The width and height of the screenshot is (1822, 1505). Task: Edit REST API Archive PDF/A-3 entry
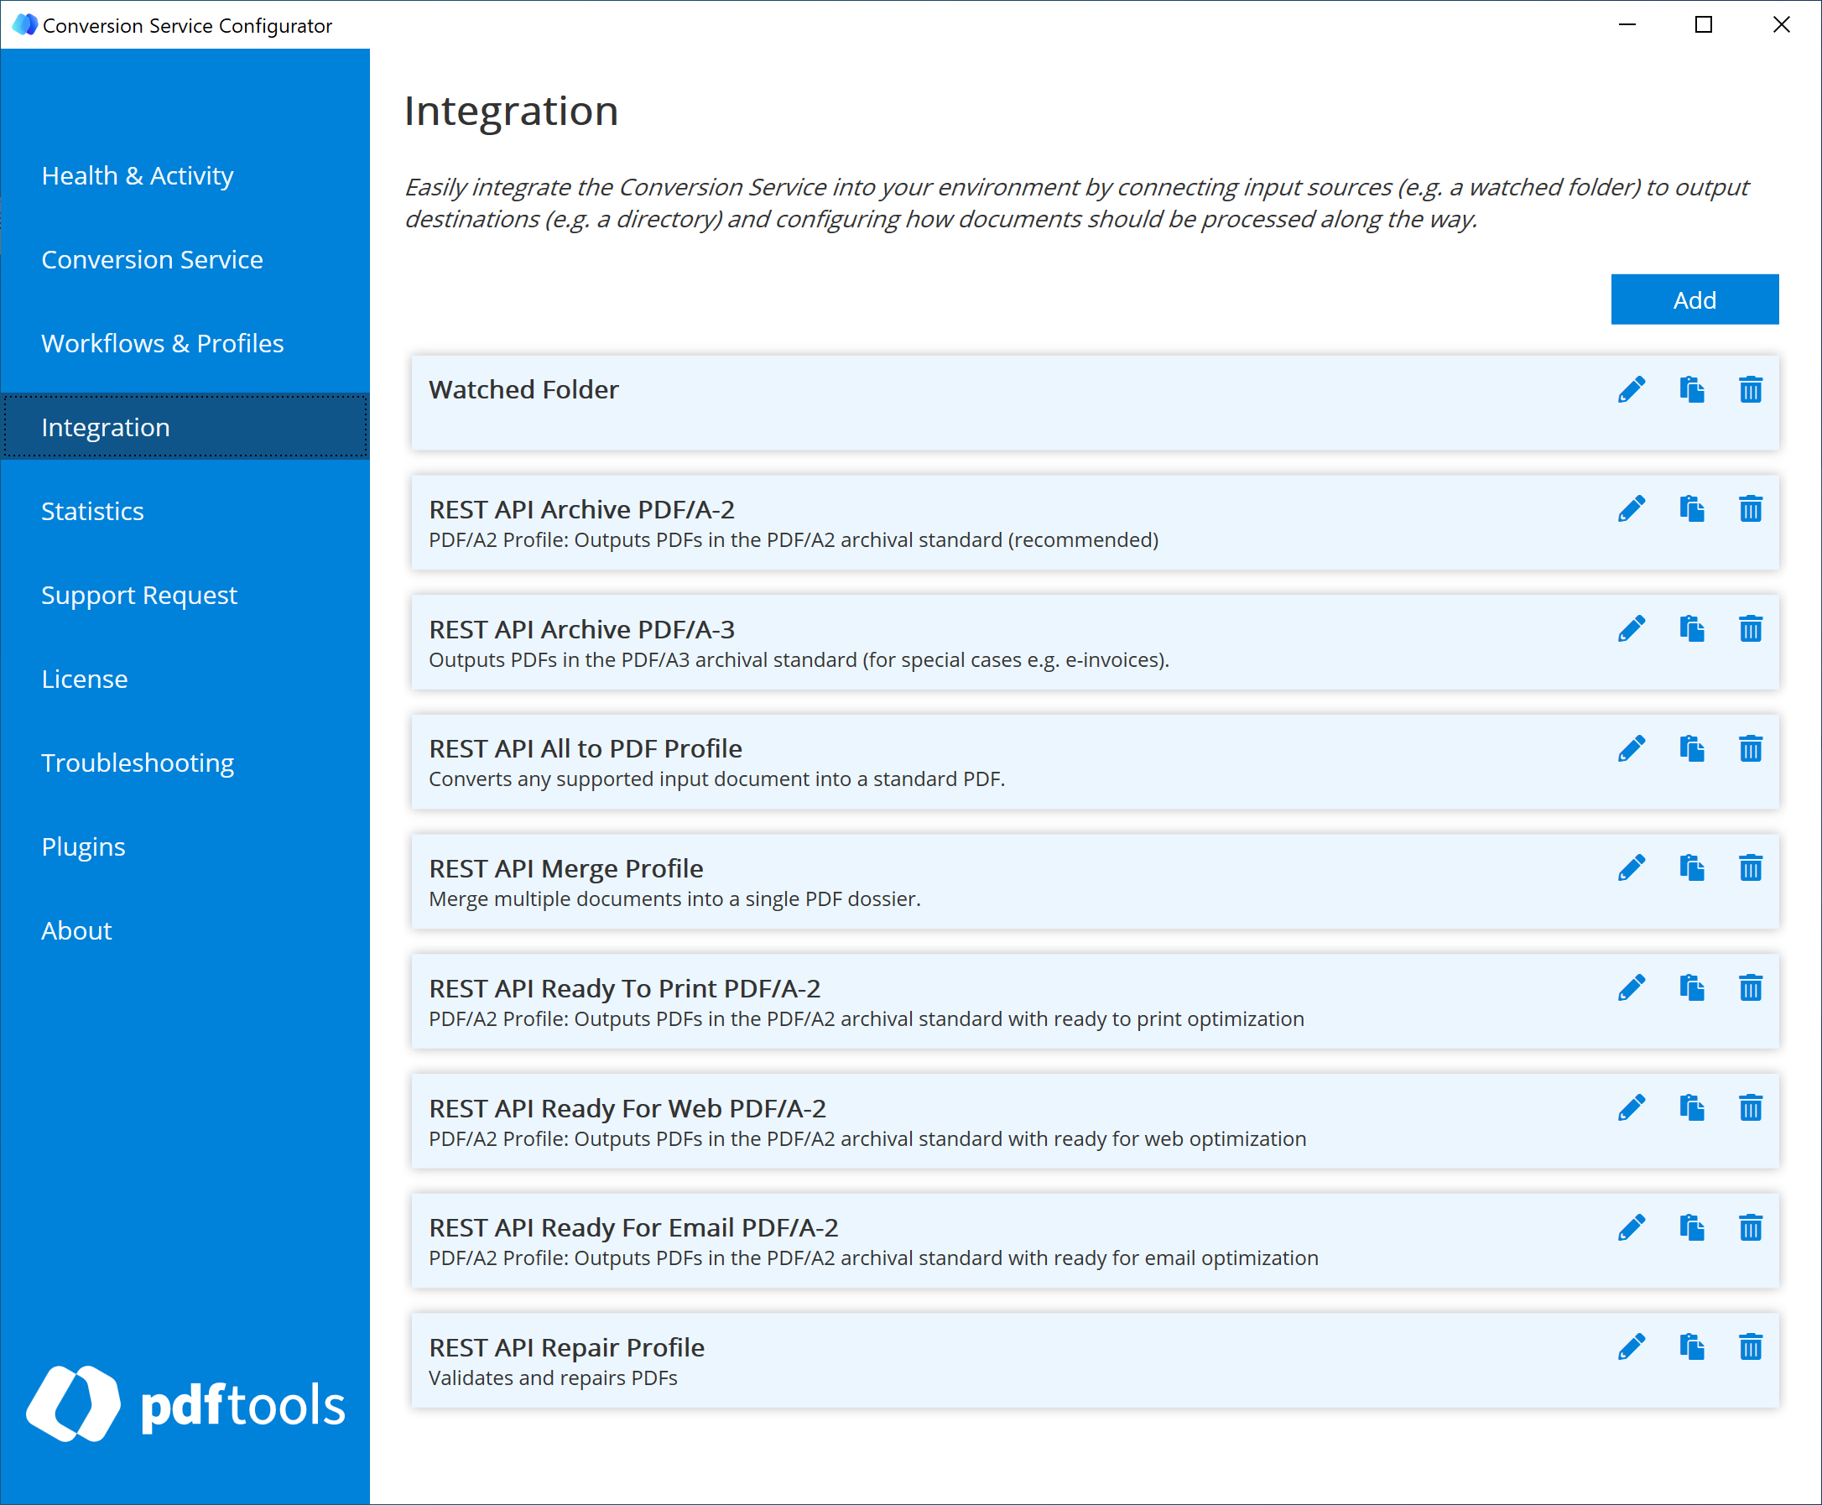(1632, 629)
